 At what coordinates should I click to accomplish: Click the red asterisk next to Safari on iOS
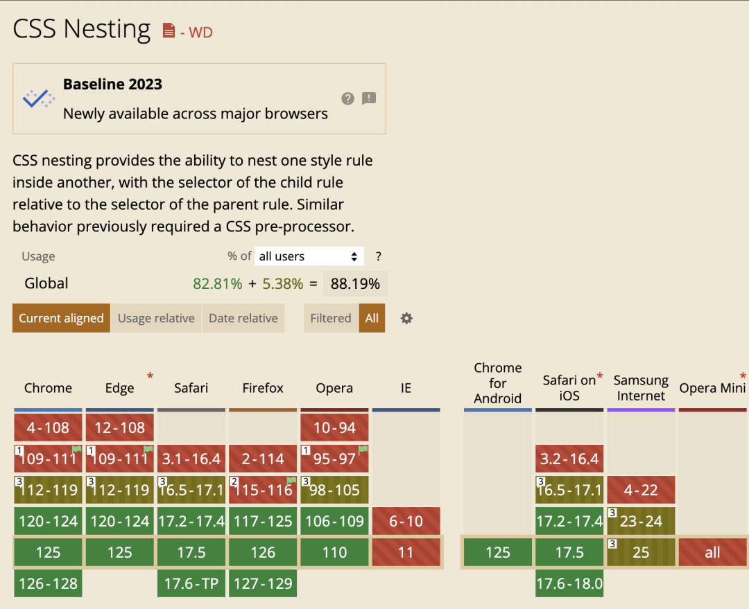pyautogui.click(x=600, y=376)
